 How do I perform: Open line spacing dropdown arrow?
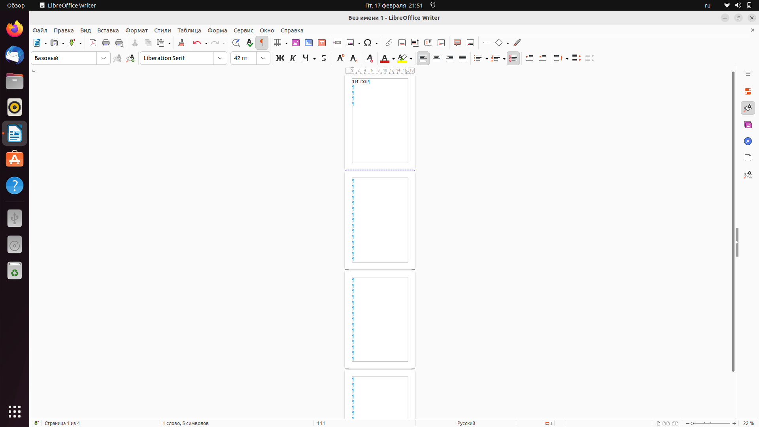click(x=567, y=59)
